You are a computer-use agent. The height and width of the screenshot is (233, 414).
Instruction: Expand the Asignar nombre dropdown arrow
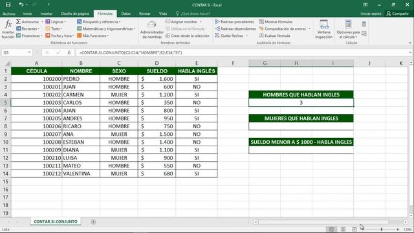(201, 21)
